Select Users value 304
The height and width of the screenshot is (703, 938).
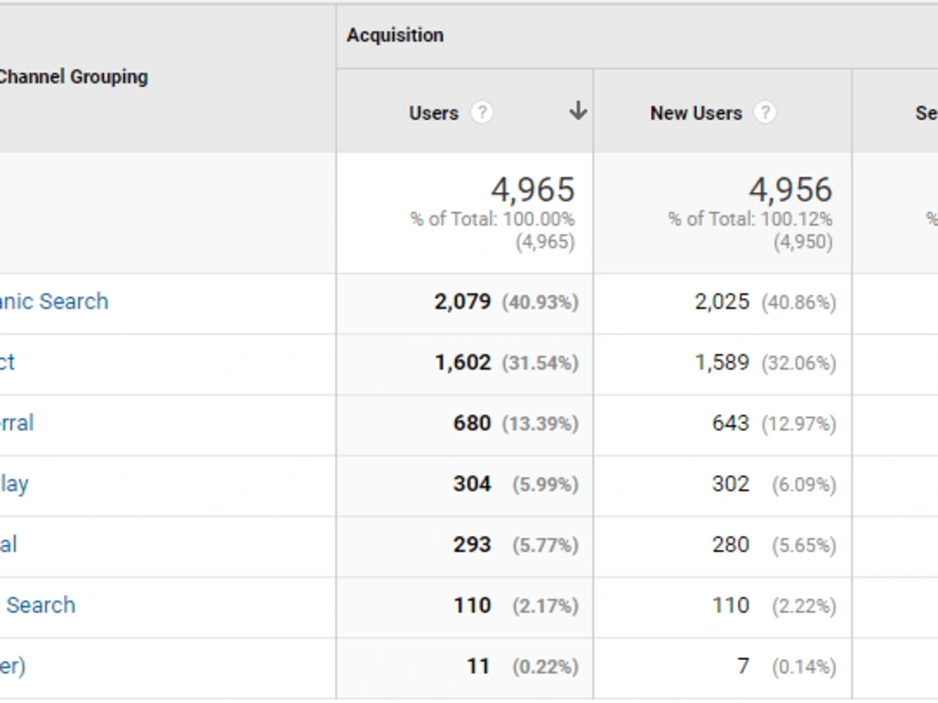[x=472, y=484]
